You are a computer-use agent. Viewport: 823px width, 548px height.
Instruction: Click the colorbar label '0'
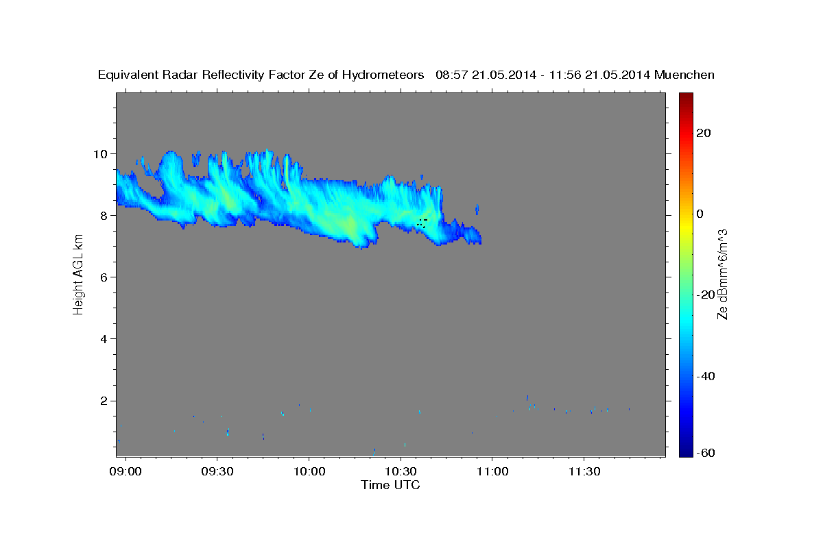(x=700, y=214)
